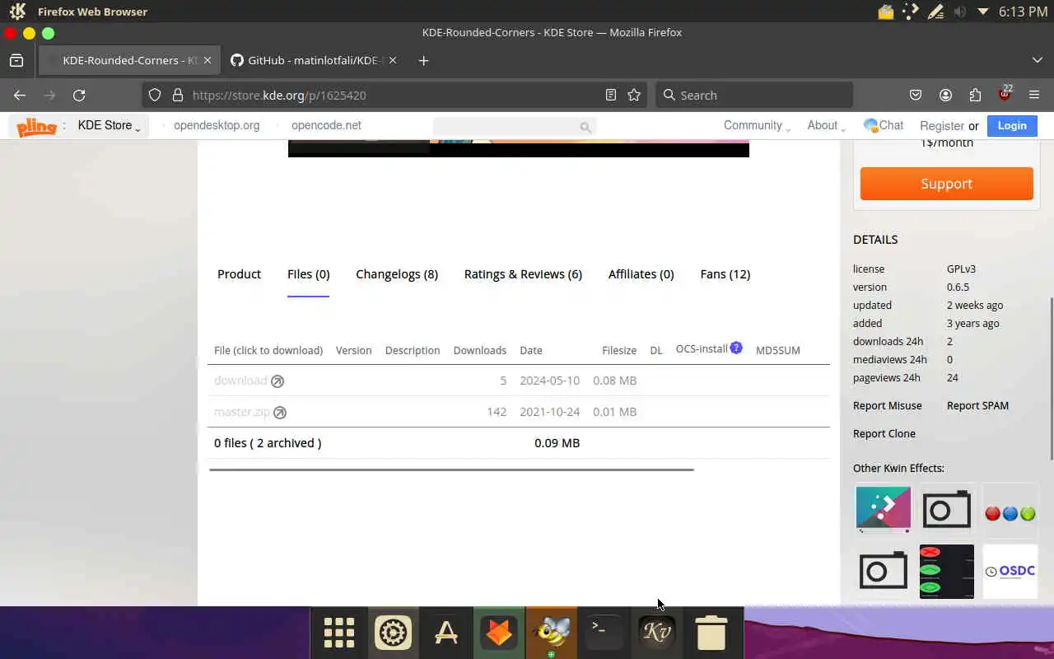The width and height of the screenshot is (1054, 659).
Task: Open the Affiliates (0) tab
Action: 641,274
